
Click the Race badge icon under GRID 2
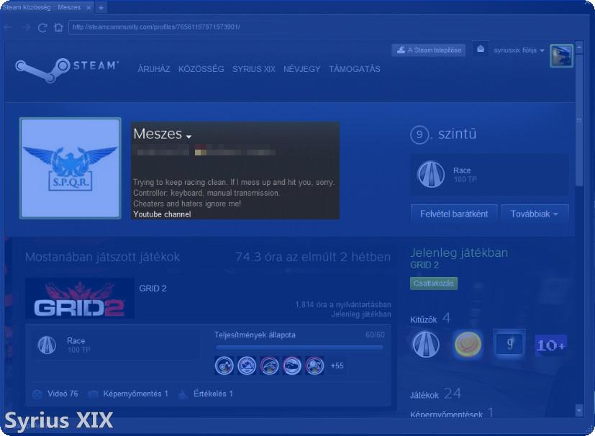(x=47, y=345)
